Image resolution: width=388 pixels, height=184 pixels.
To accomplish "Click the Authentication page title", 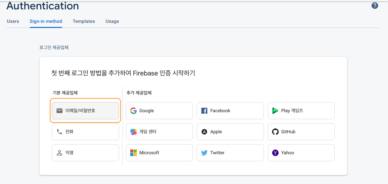I will pyautogui.click(x=43, y=6).
